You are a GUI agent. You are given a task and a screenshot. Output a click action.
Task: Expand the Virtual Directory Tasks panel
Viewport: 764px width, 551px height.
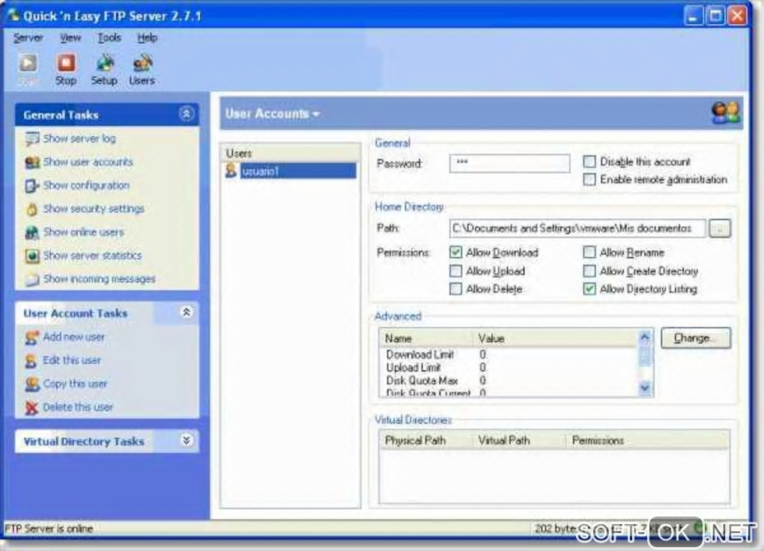tap(186, 440)
